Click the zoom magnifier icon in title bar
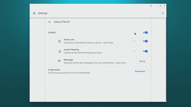Screen dimensions: 191x107 click(151, 6)
